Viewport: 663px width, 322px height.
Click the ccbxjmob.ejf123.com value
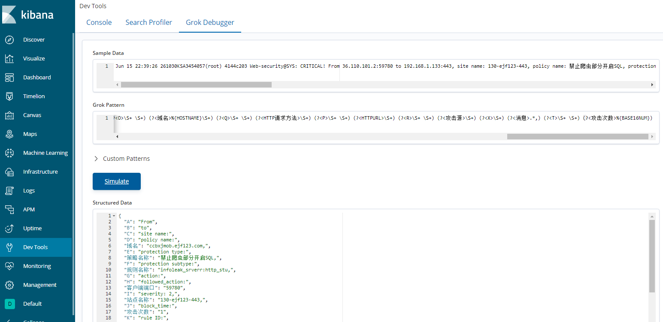pyautogui.click(x=178, y=246)
